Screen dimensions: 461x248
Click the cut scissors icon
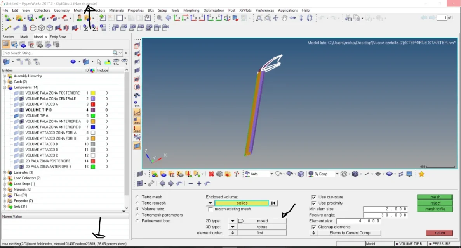pos(348,18)
